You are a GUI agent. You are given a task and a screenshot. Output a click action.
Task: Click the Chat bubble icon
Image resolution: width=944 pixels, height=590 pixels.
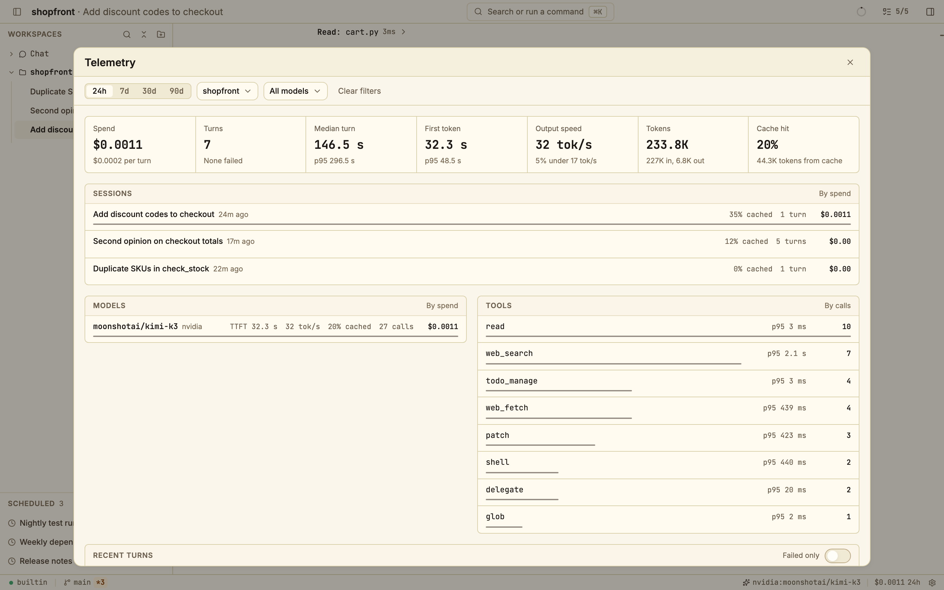click(x=23, y=54)
